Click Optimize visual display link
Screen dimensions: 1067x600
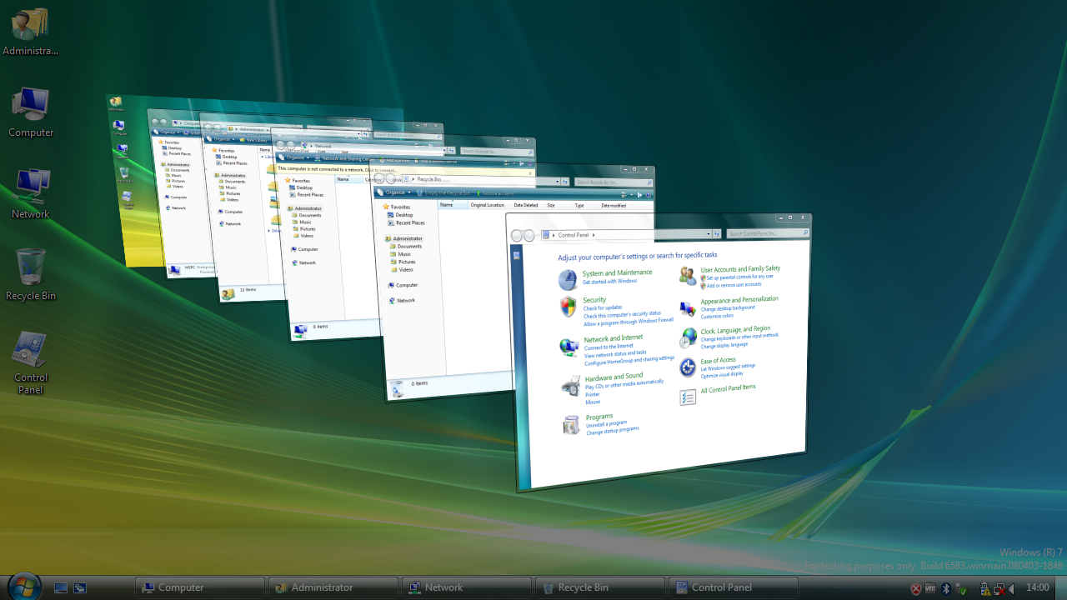click(722, 374)
